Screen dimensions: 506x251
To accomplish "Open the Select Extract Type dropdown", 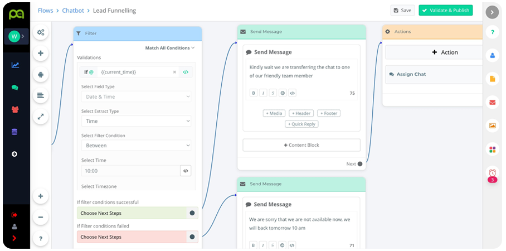I will 136,121.
